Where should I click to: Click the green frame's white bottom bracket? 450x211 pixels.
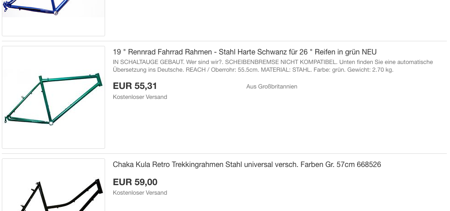(x=51, y=123)
